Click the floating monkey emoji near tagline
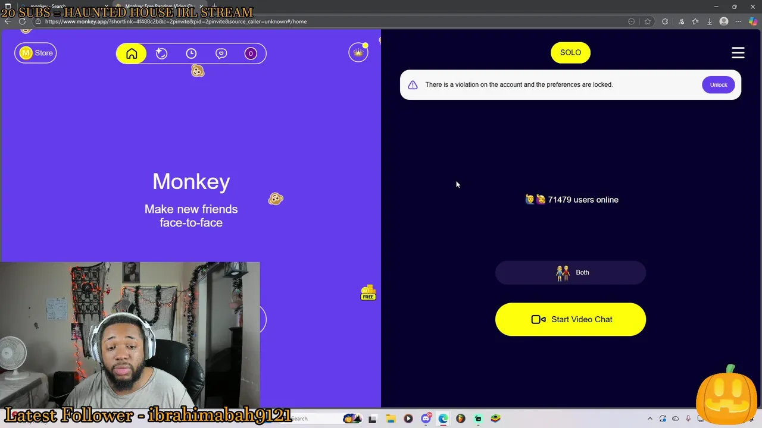The image size is (762, 428). click(x=276, y=199)
